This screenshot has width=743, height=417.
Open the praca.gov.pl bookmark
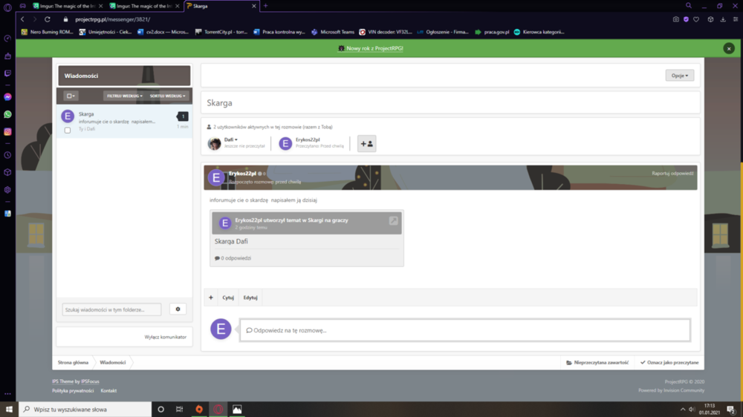[x=492, y=32]
